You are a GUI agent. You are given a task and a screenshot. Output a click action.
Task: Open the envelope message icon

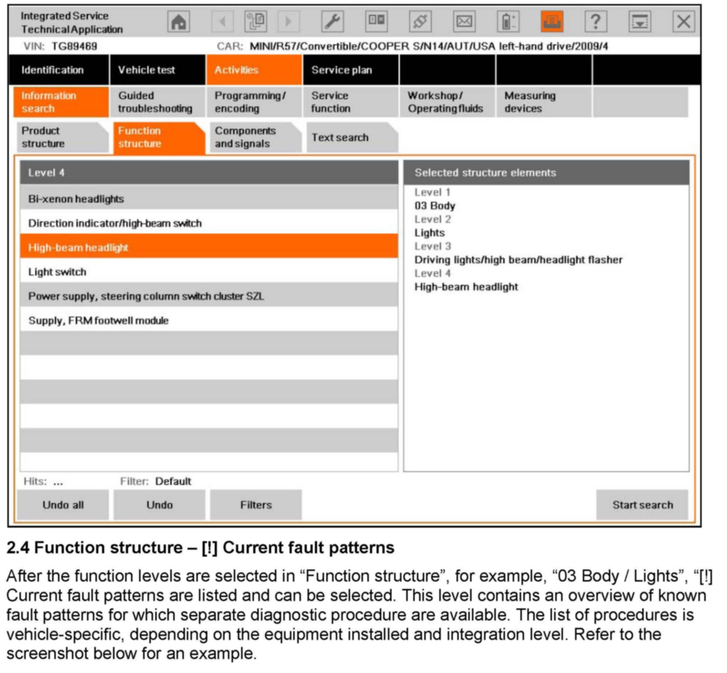(464, 22)
